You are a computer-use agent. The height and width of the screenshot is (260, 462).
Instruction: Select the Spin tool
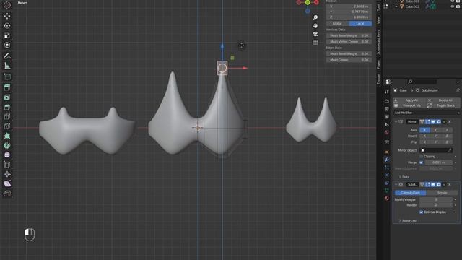point(7,145)
